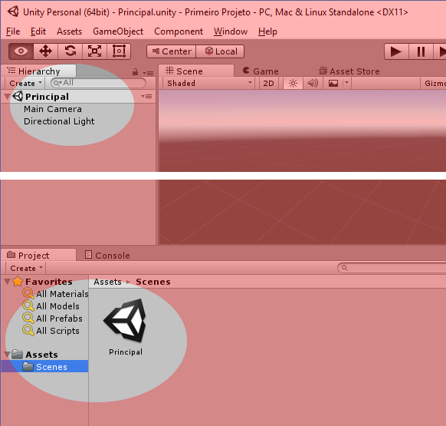Click the Project search field

tap(392, 268)
